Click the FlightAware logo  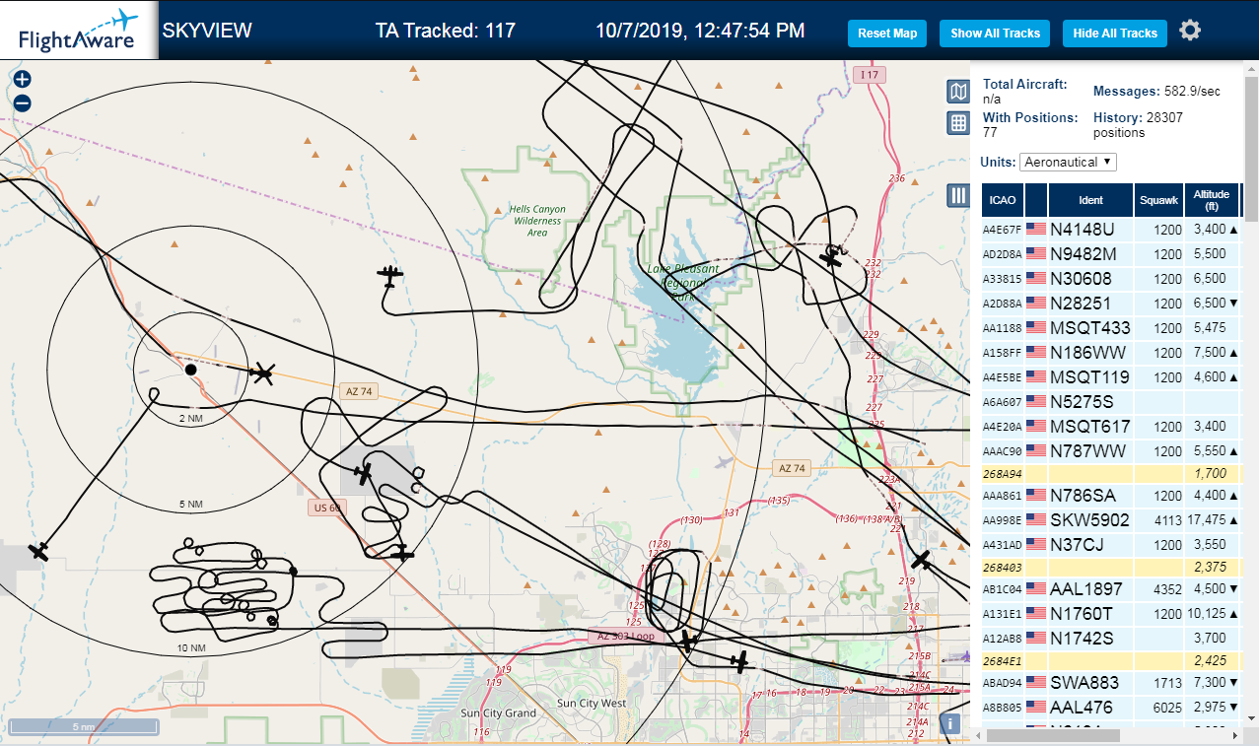(79, 30)
